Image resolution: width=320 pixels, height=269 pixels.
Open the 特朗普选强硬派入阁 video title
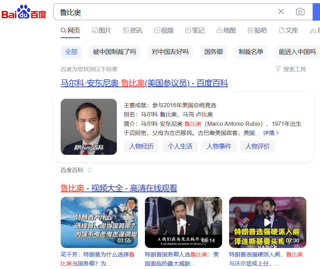pos(266,259)
